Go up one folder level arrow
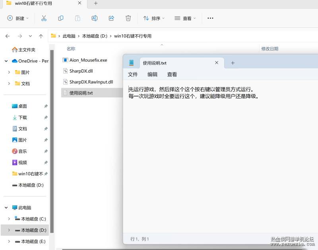Image resolution: width=318 pixels, height=250 pixels. tap(41, 36)
